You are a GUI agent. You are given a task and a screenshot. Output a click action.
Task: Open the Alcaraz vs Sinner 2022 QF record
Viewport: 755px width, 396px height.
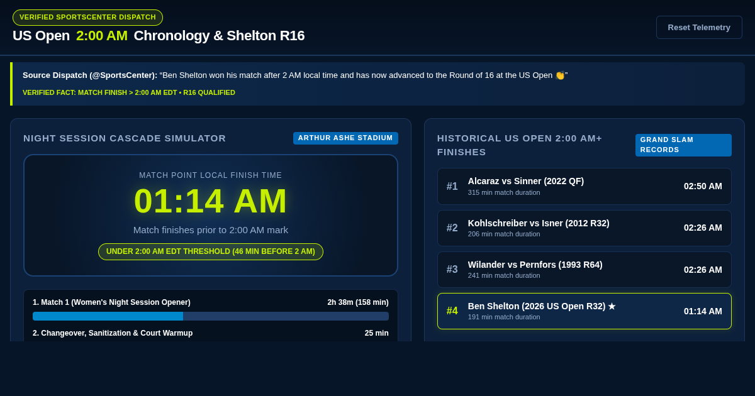pyautogui.click(x=584, y=186)
